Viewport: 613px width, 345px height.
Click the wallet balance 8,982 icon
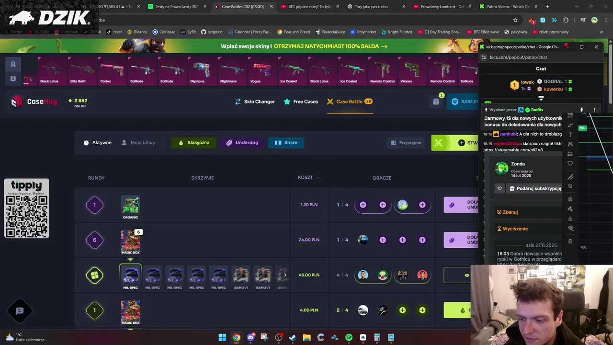click(455, 102)
